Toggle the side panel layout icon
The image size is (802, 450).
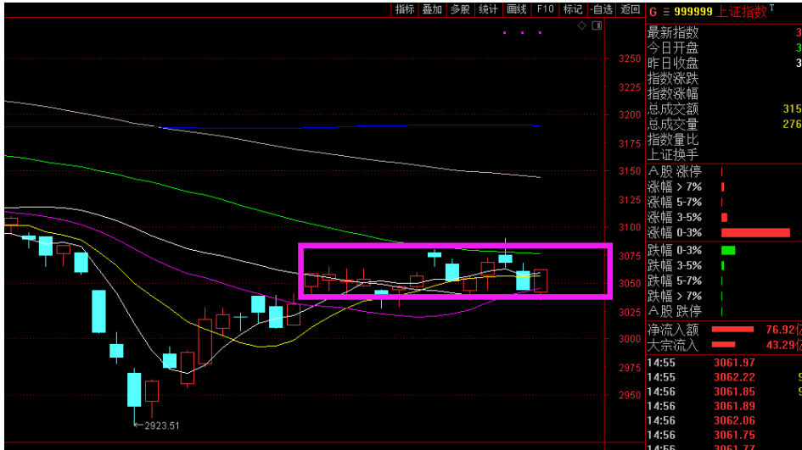[597, 25]
